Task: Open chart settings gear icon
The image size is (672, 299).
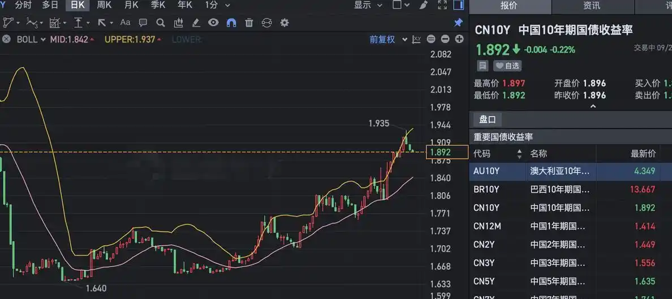Action: click(285, 23)
